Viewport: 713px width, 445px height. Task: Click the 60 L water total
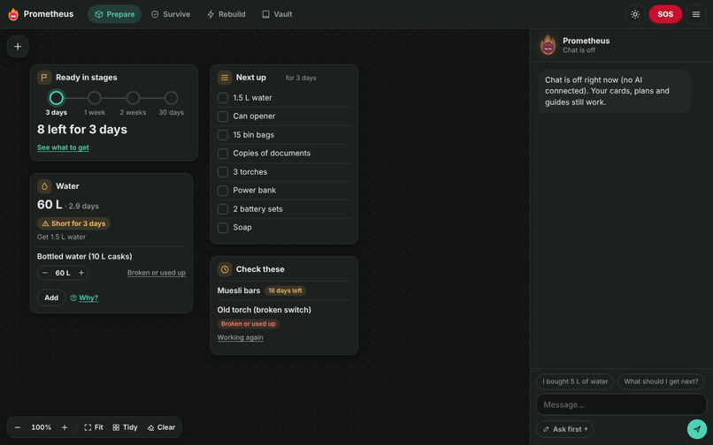(x=50, y=205)
